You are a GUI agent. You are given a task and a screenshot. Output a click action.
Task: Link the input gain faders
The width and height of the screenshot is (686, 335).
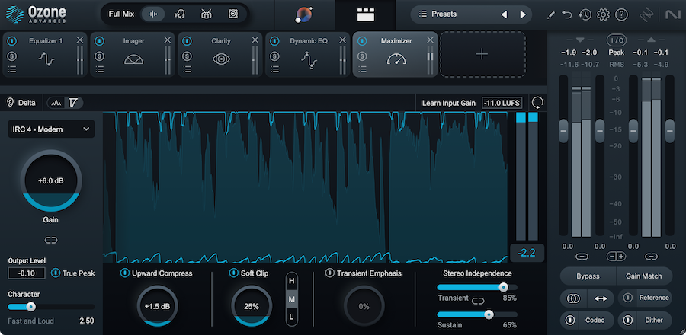coord(582,257)
